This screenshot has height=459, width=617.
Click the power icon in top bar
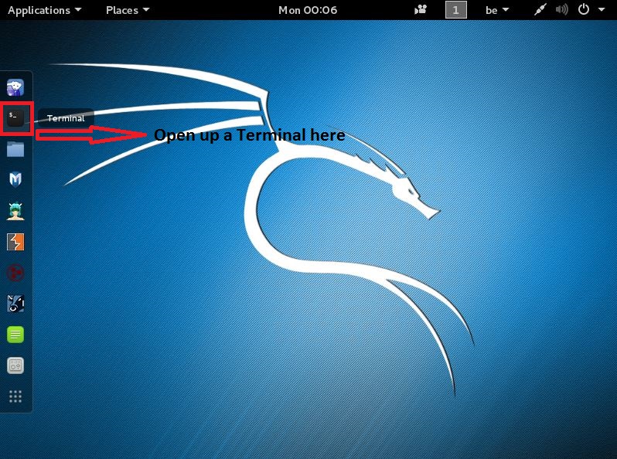click(583, 9)
